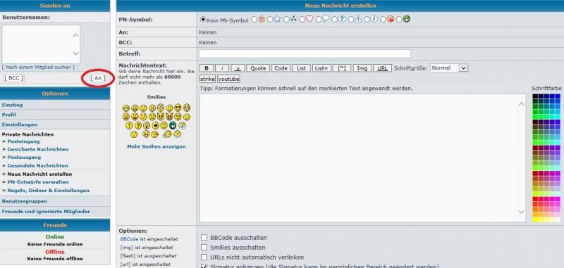Viewport: 564px width, 268px height.
Task: Click the Mehr Smilies anzeigen link
Action: [x=157, y=146]
